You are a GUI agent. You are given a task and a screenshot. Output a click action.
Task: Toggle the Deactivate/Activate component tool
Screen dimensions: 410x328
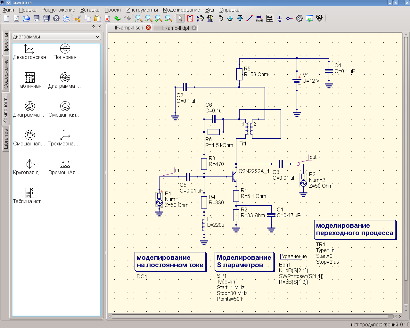(x=190, y=18)
